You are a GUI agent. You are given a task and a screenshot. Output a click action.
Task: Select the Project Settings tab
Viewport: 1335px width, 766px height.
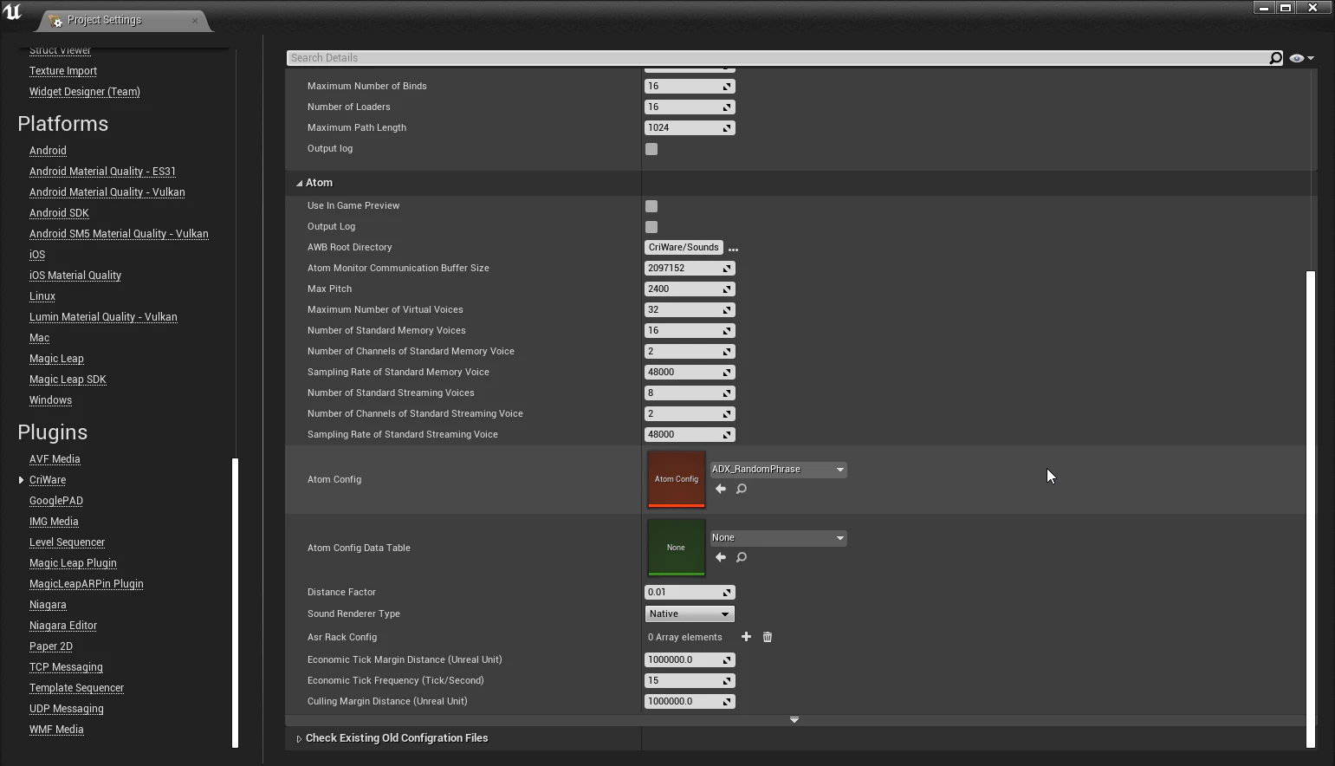[126, 20]
